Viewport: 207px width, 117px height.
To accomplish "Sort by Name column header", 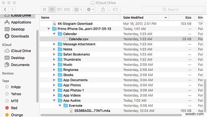I will [x=45, y=17].
